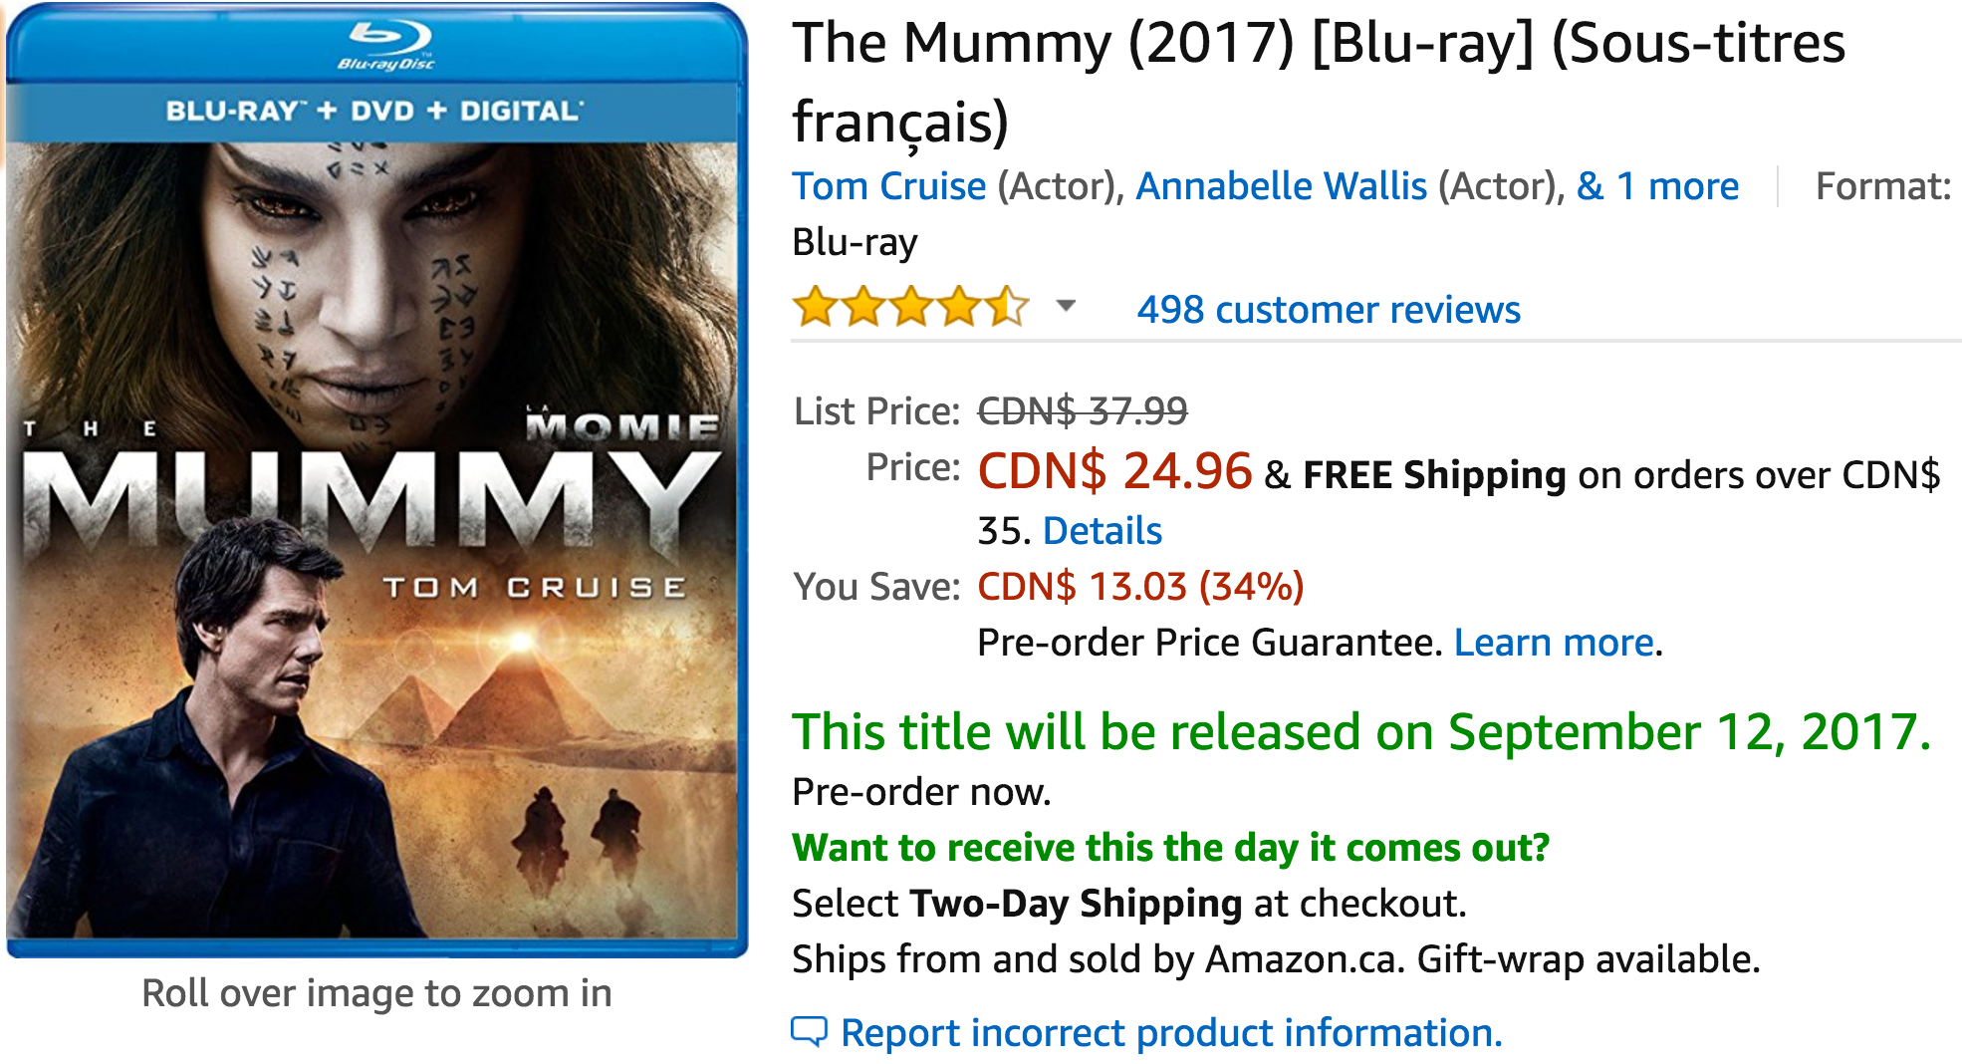Click the speech bubble report icon
Image resolution: width=1962 pixels, height=1064 pixels.
[809, 1032]
